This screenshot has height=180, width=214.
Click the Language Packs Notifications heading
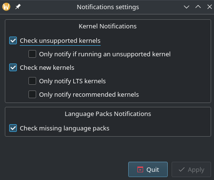108,114
